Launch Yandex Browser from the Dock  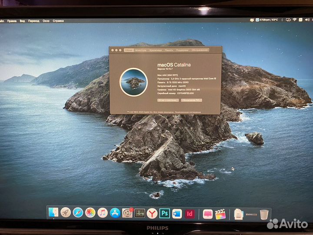(x=152, y=213)
